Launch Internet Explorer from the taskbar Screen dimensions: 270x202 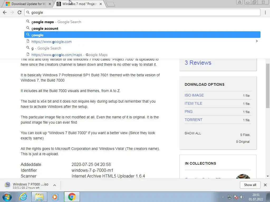pos(23,197)
